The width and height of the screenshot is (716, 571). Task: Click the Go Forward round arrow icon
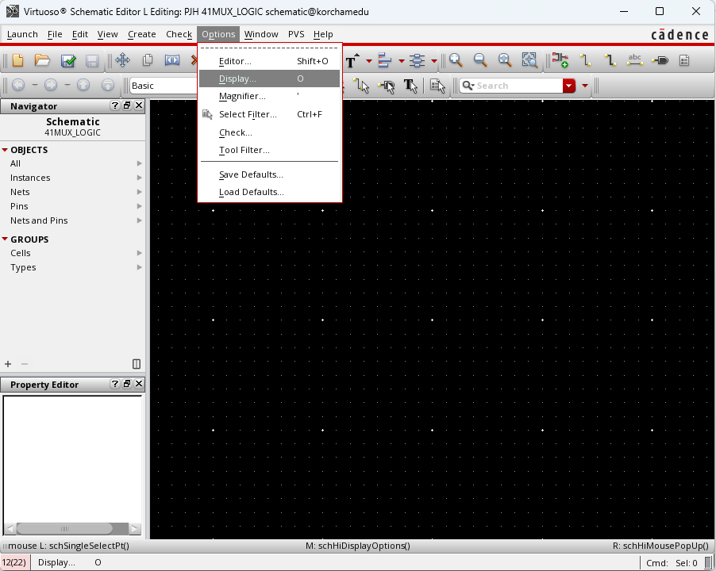pyautogui.click(x=51, y=85)
